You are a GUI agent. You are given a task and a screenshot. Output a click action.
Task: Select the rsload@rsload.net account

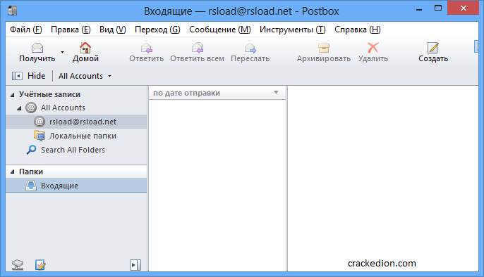click(x=76, y=122)
